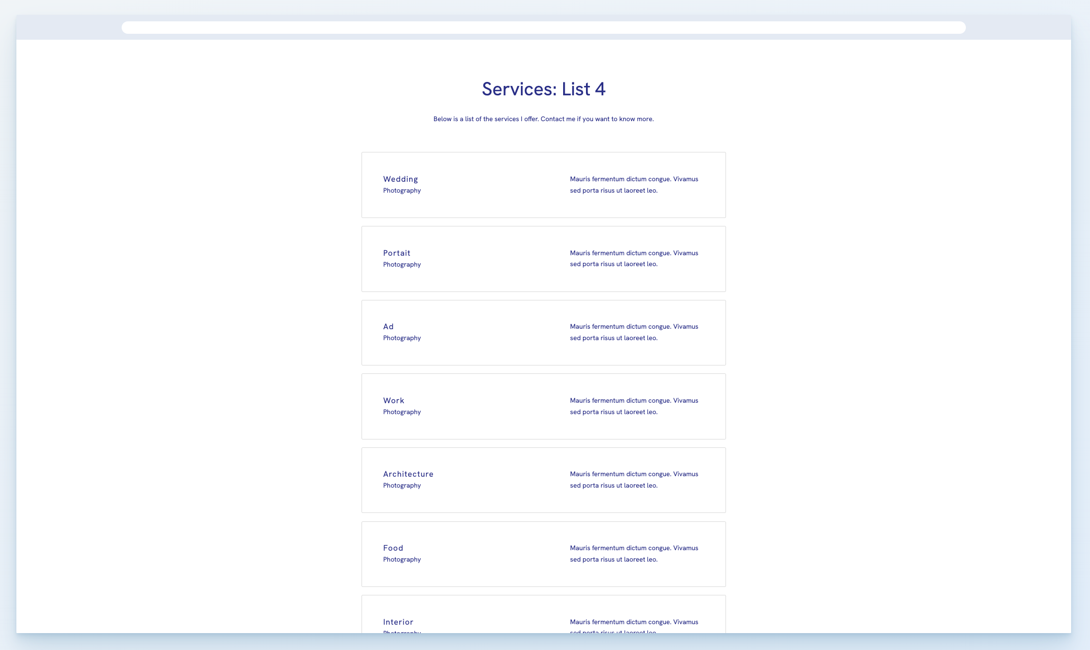Click the Portait service title
The width and height of the screenshot is (1090, 650).
[x=396, y=253]
